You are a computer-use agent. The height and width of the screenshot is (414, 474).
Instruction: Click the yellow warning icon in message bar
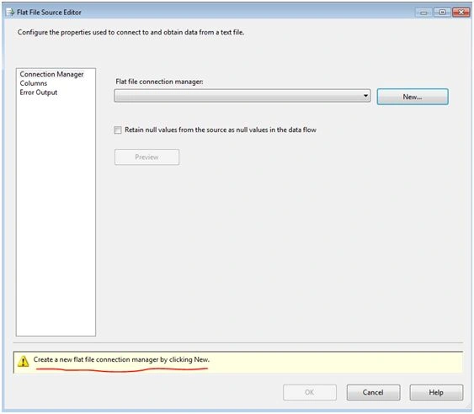click(x=23, y=361)
